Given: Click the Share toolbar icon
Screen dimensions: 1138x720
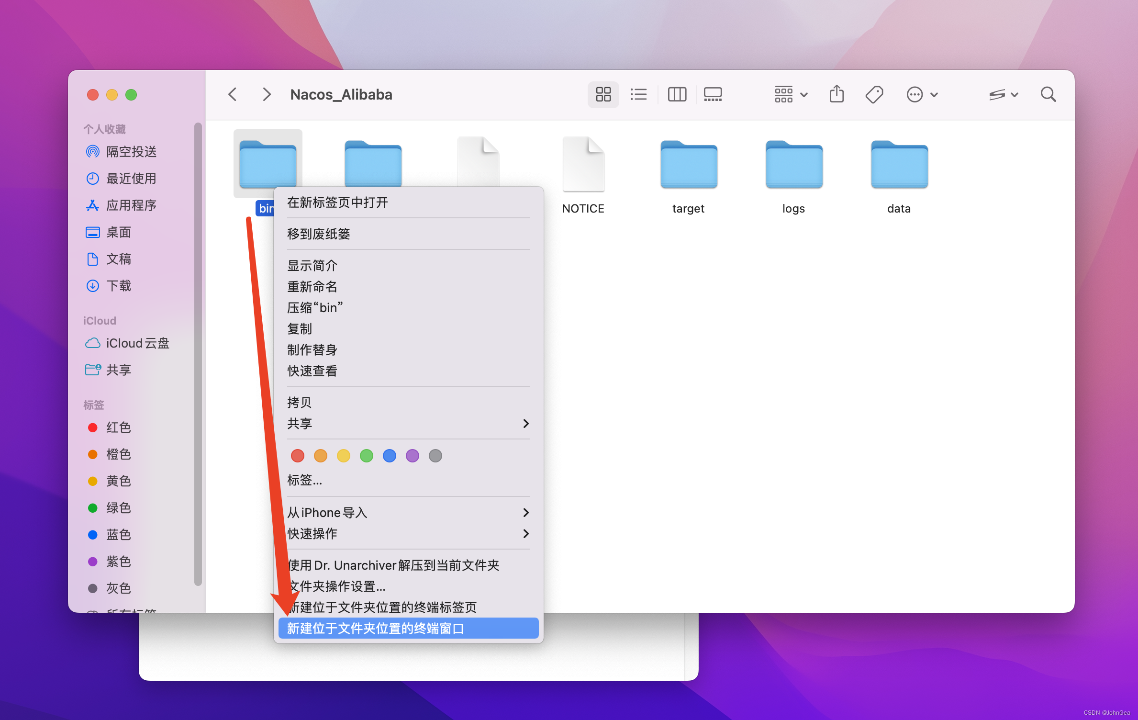Looking at the screenshot, I should pos(837,94).
